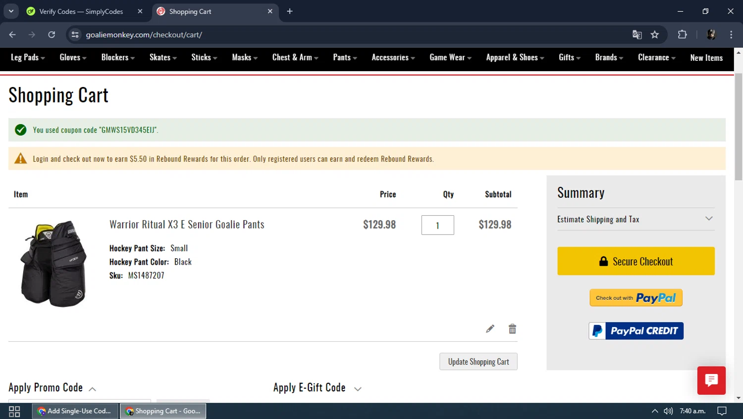Expand the Leg Pads menu
This screenshot has width=743, height=419.
coord(28,57)
